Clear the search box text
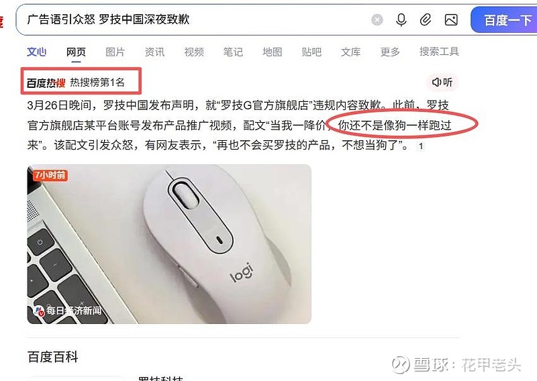Image resolution: width=537 pixels, height=381 pixels. [377, 20]
